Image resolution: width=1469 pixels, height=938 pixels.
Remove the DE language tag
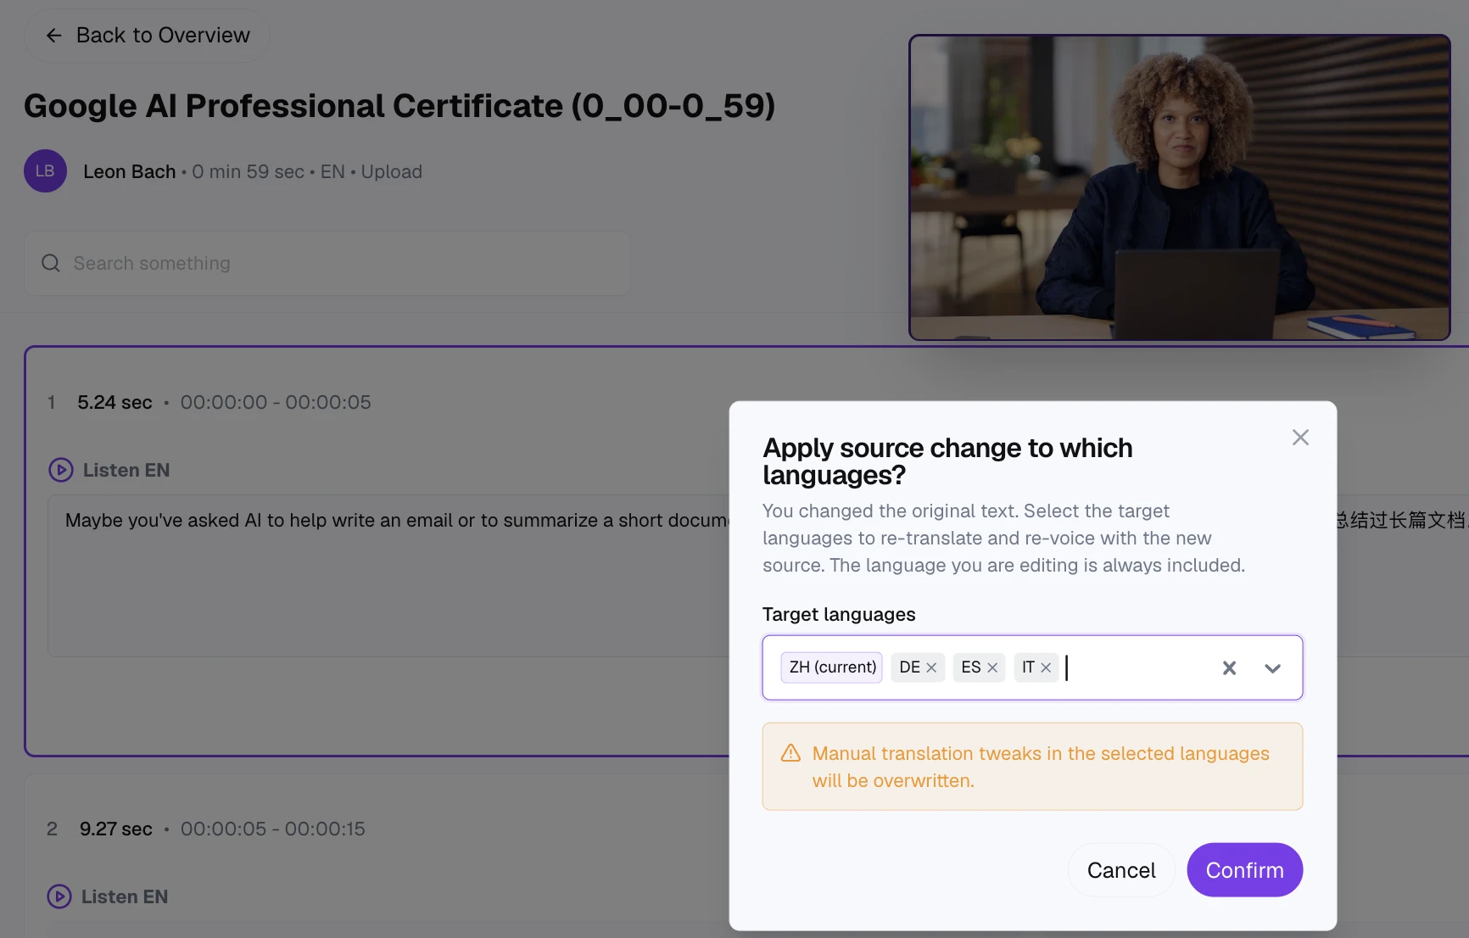(931, 667)
